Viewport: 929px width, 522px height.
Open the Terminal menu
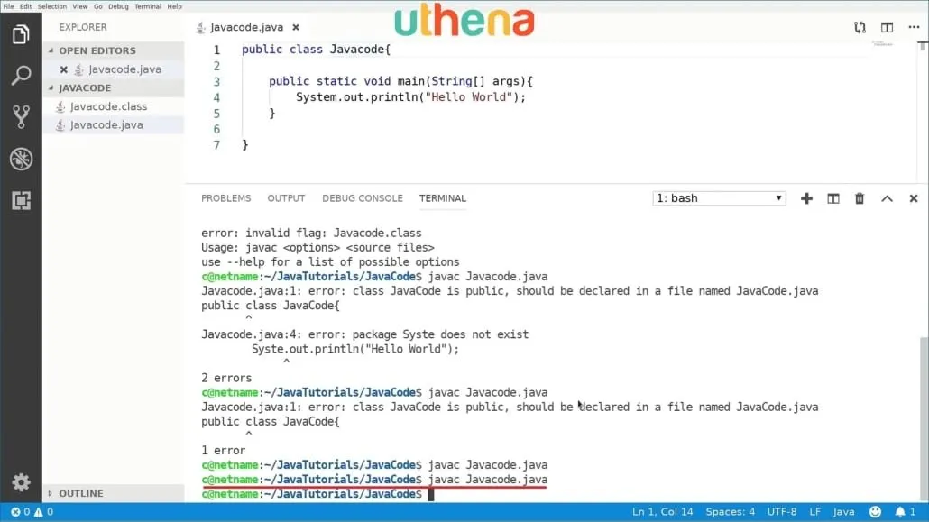tap(148, 6)
